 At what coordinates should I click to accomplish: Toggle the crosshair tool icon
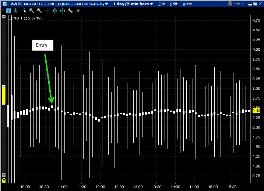point(47,11)
